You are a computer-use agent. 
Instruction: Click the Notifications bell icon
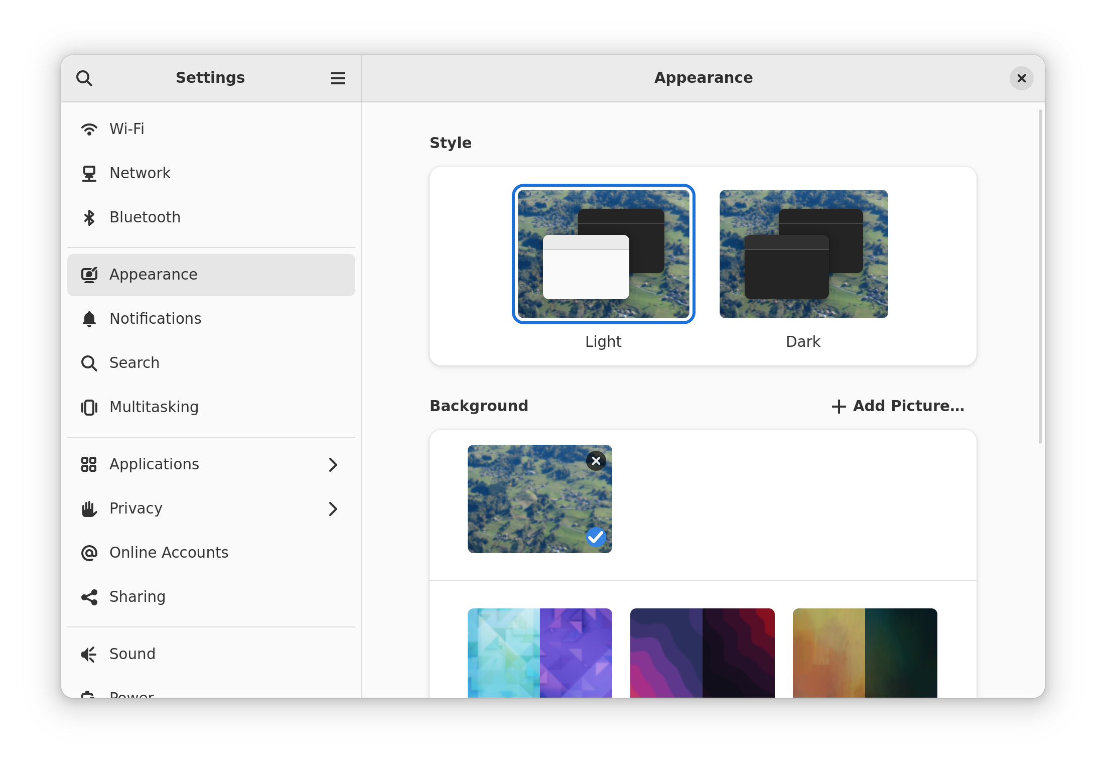[x=89, y=319]
